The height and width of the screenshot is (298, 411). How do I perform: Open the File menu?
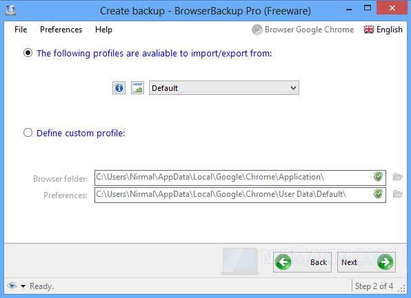coord(21,30)
